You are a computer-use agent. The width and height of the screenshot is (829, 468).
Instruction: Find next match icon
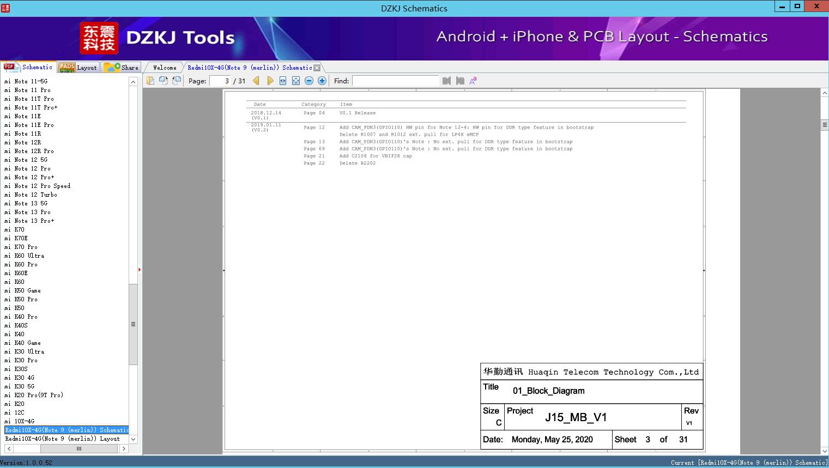point(460,81)
